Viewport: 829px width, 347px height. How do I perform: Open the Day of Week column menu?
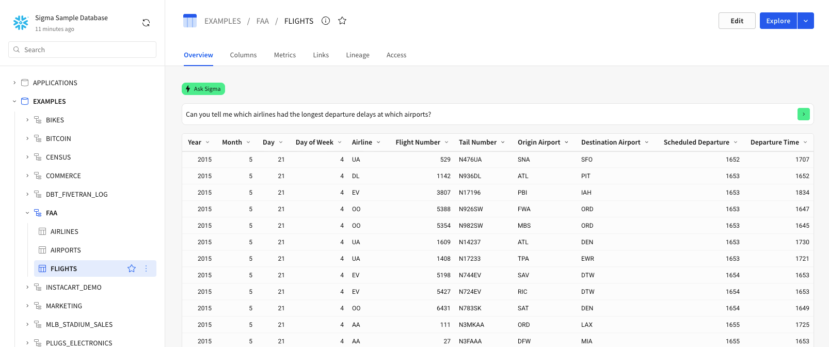point(340,143)
